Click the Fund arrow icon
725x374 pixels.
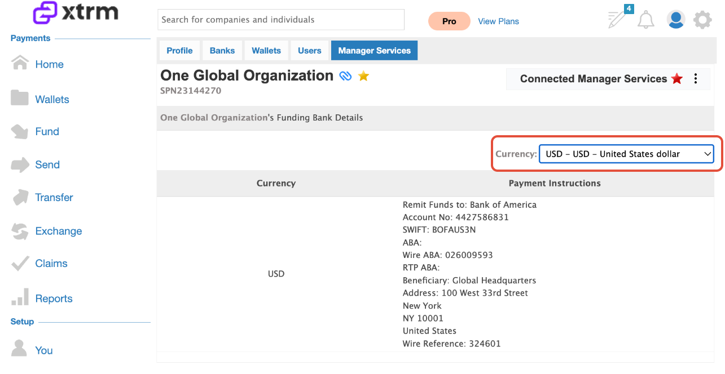(x=20, y=131)
